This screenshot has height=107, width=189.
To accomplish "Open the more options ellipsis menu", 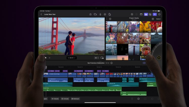I will pos(159,14).
